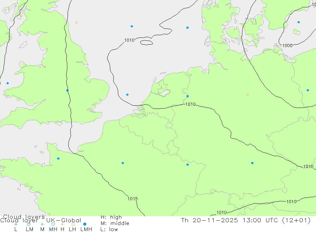Click the 'Cloud layer UK-Global' title
The image size is (316, 232).
[41, 220]
